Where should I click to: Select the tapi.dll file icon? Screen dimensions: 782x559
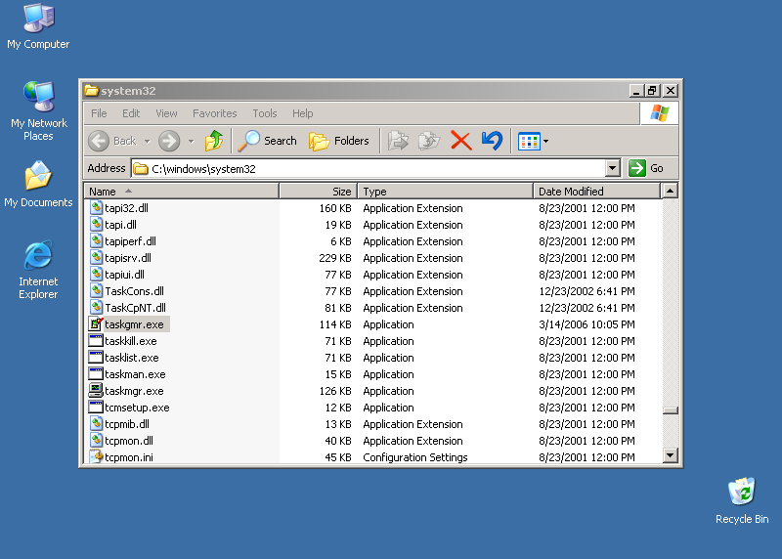click(x=96, y=225)
